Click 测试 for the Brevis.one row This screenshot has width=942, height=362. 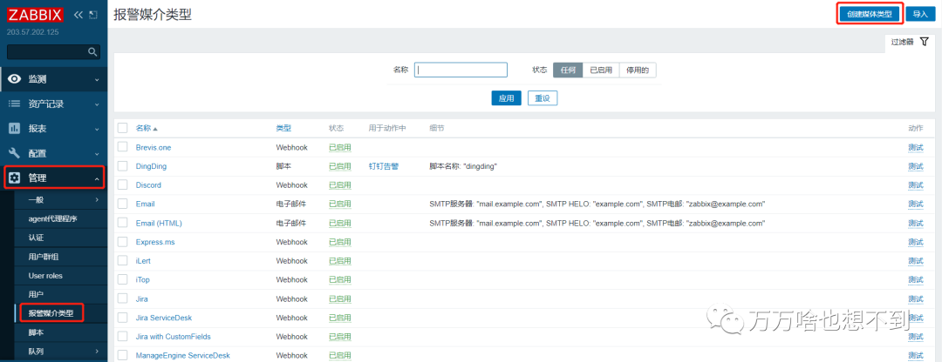coord(916,147)
